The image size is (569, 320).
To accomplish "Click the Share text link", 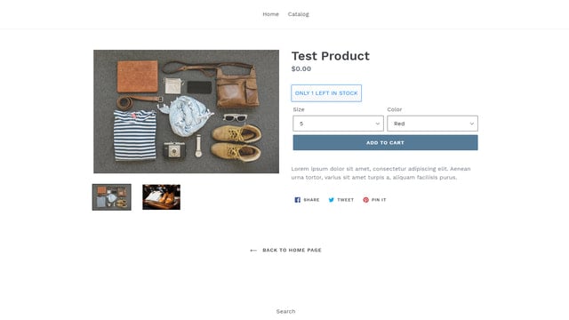I will 311,200.
